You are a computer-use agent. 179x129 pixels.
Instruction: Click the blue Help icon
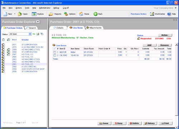click(169, 14)
